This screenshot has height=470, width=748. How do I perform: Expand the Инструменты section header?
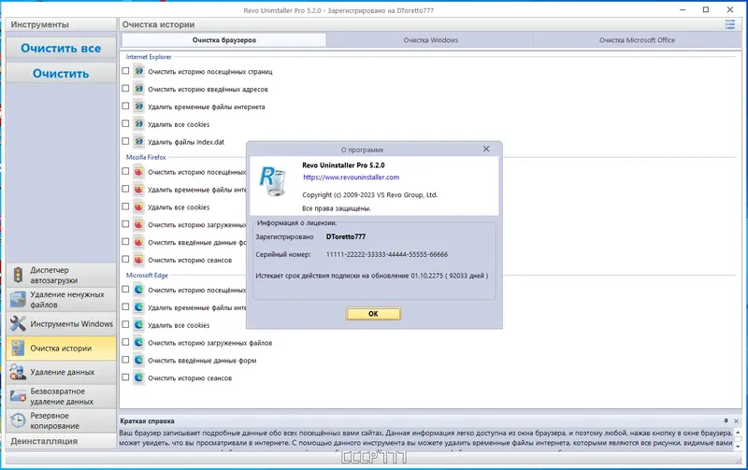click(x=61, y=24)
